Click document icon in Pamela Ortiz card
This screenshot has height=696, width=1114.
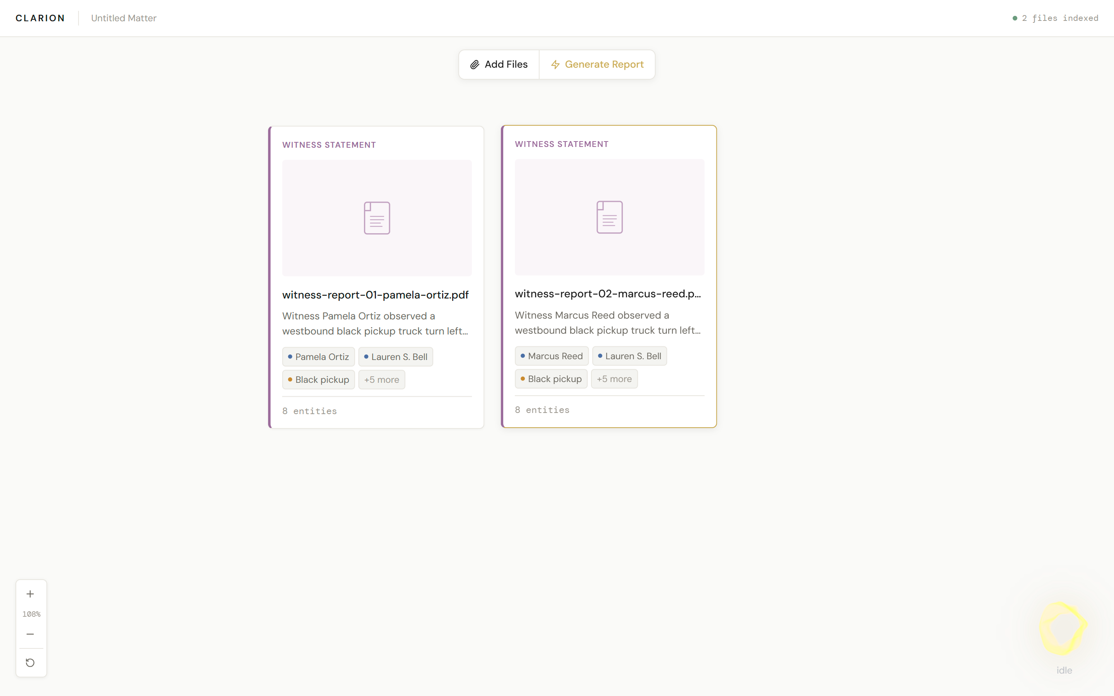pos(376,218)
